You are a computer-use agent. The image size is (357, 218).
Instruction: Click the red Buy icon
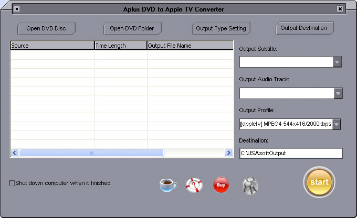click(x=221, y=185)
